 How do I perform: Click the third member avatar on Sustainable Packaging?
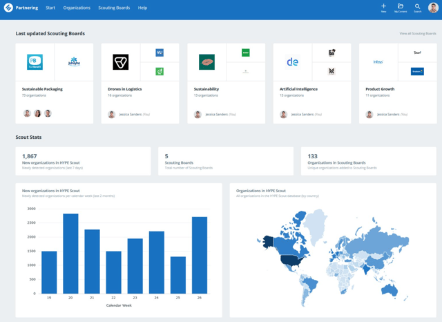tap(48, 113)
